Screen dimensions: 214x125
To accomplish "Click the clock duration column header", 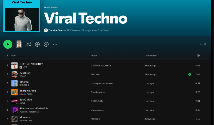I will click(198, 55).
